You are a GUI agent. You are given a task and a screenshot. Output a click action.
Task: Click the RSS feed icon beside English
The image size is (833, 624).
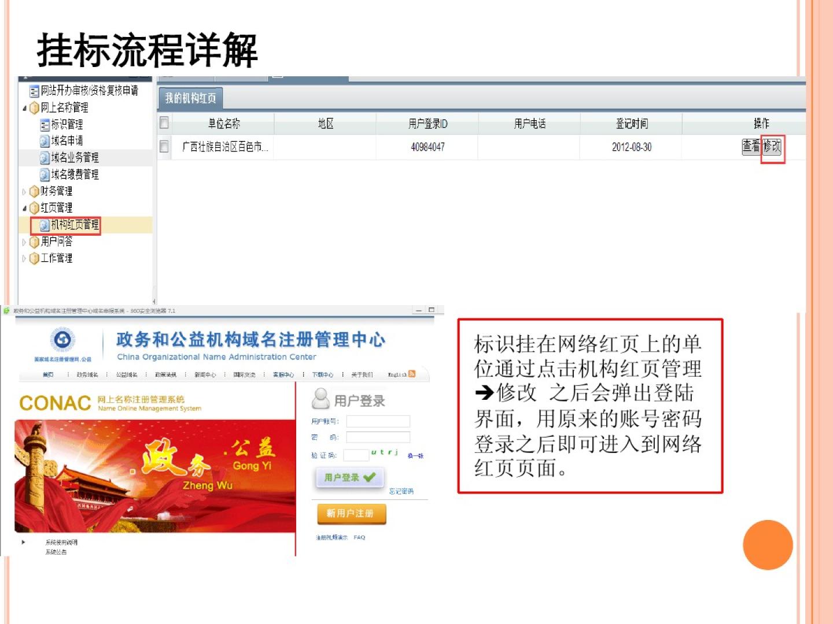412,374
